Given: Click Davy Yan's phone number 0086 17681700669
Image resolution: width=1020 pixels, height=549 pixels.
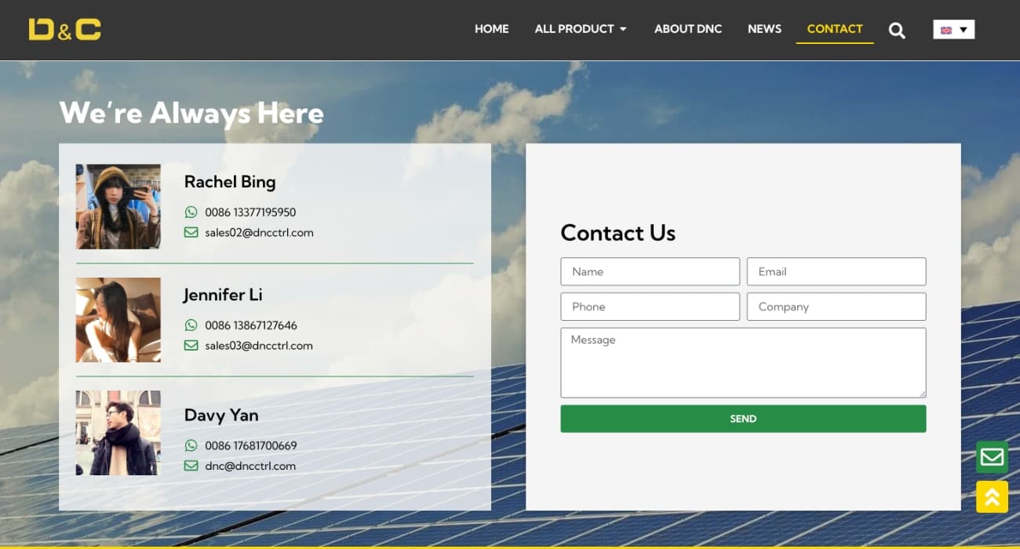Looking at the screenshot, I should [x=251, y=445].
